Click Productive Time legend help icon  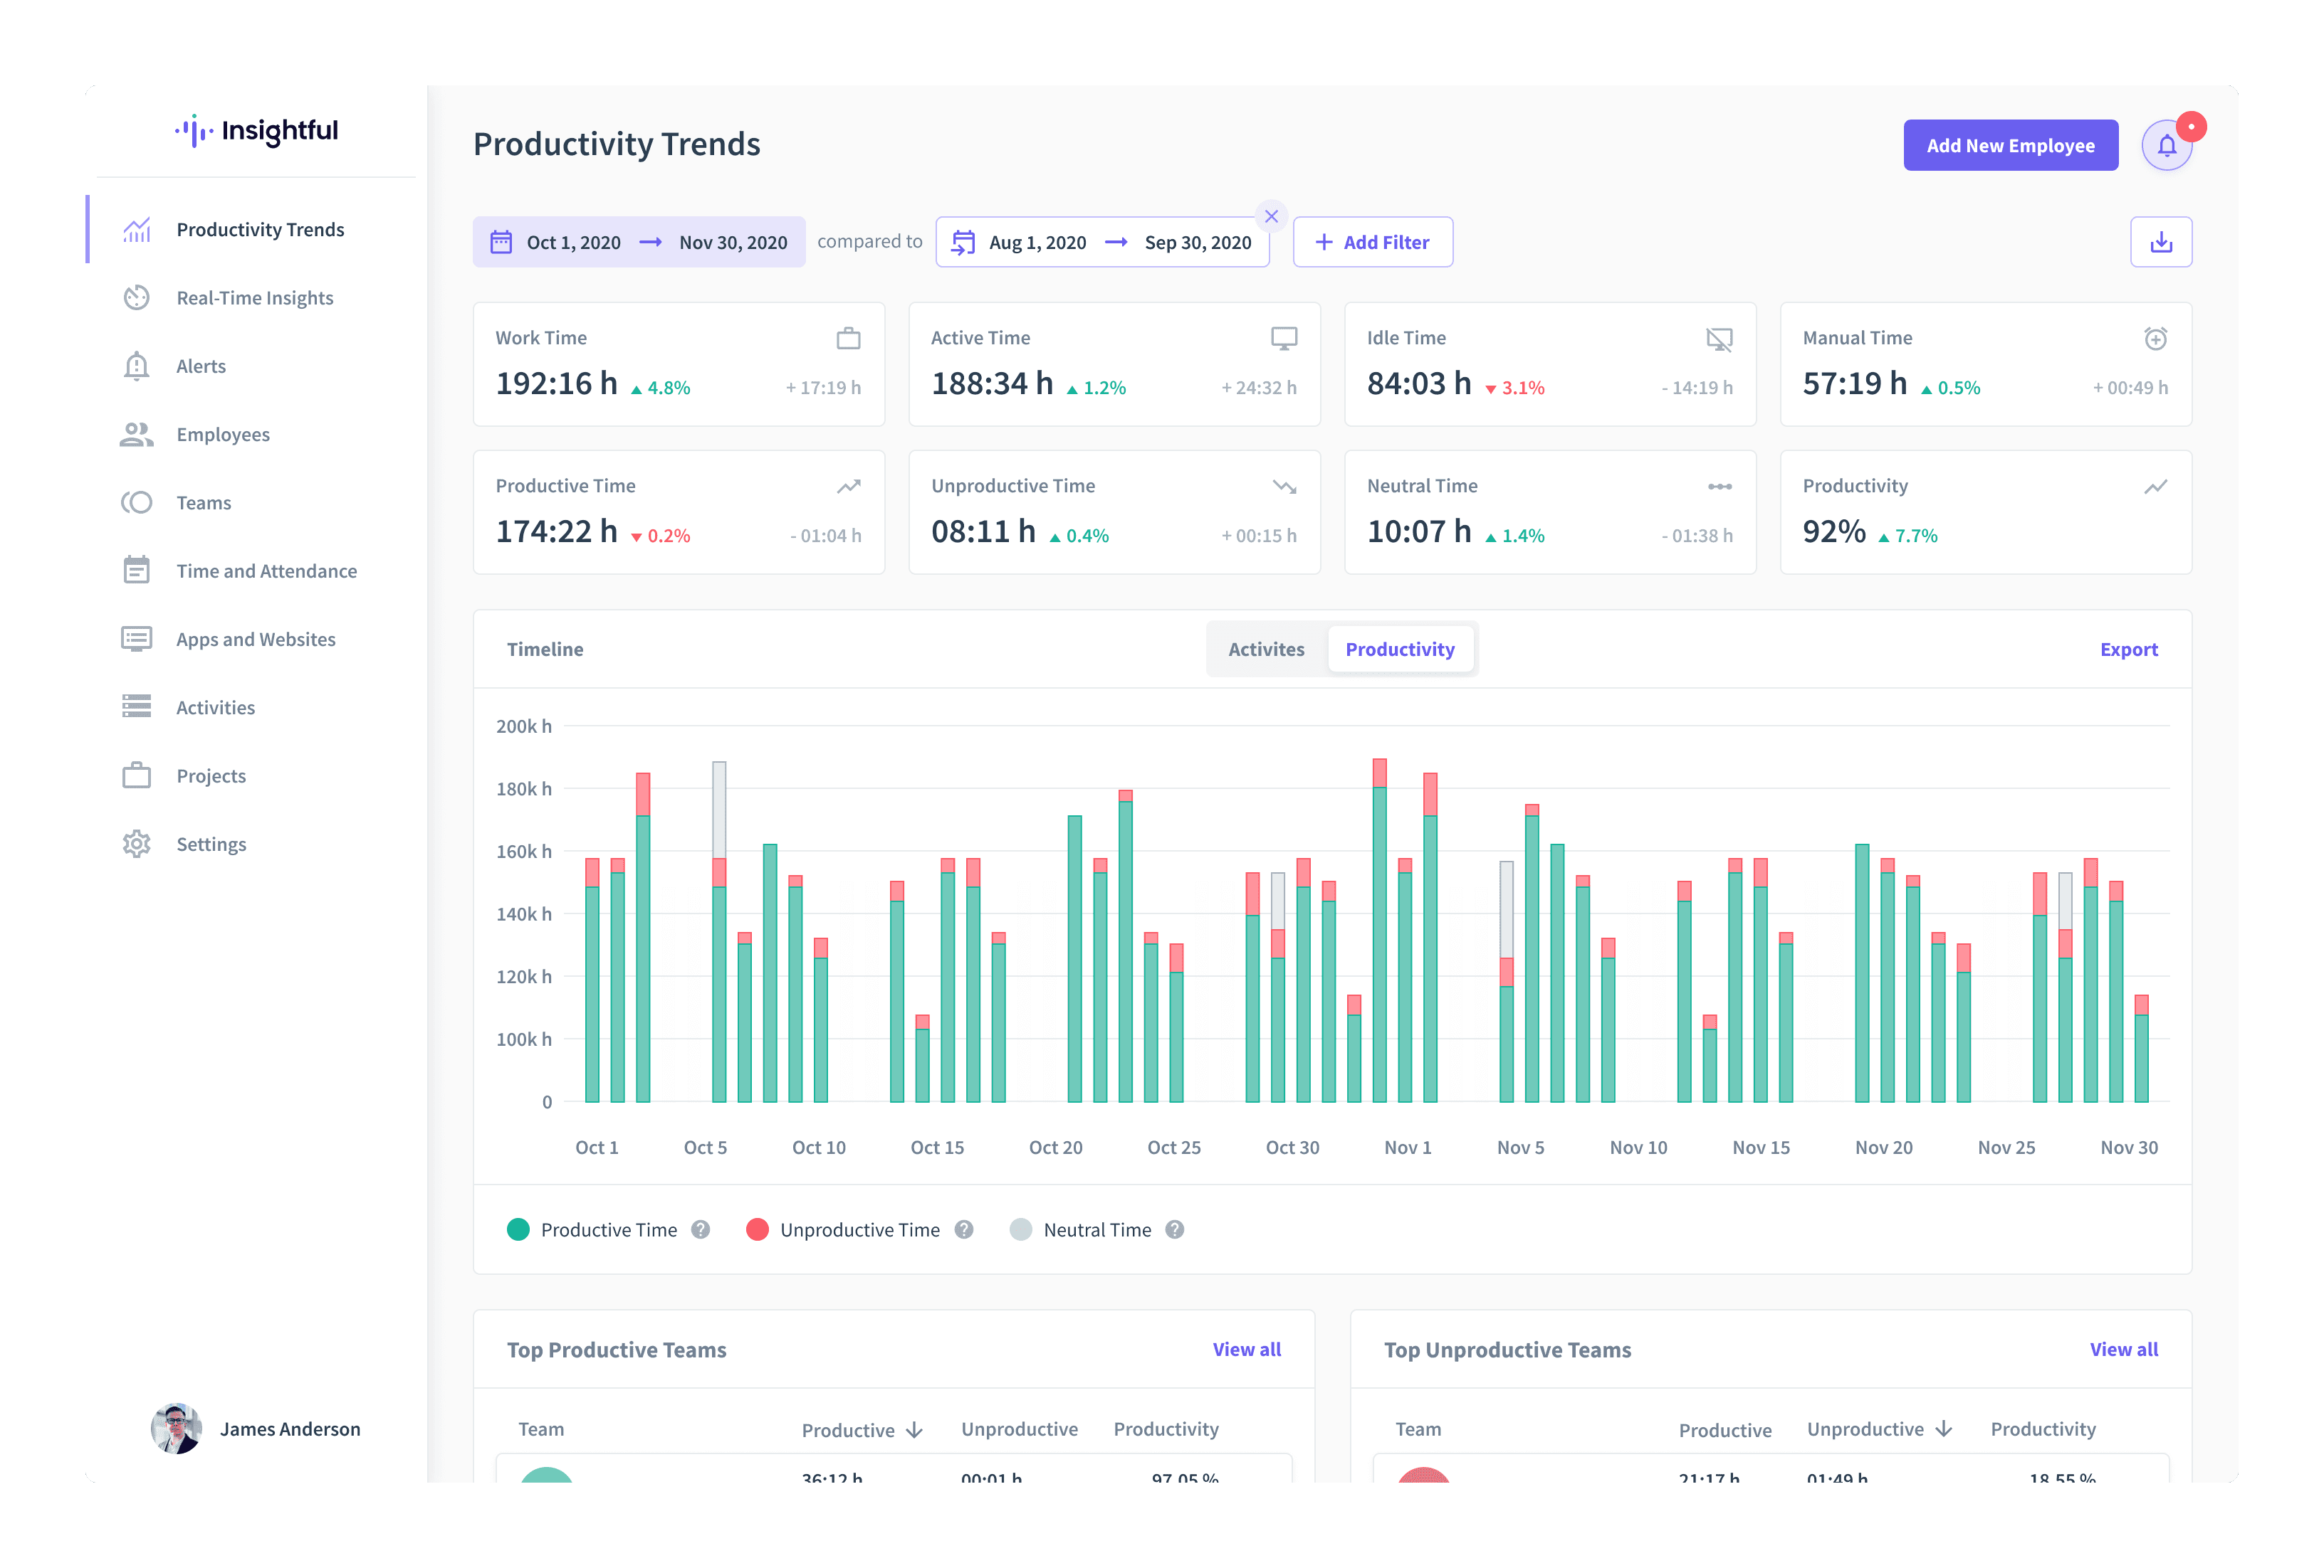coord(701,1229)
